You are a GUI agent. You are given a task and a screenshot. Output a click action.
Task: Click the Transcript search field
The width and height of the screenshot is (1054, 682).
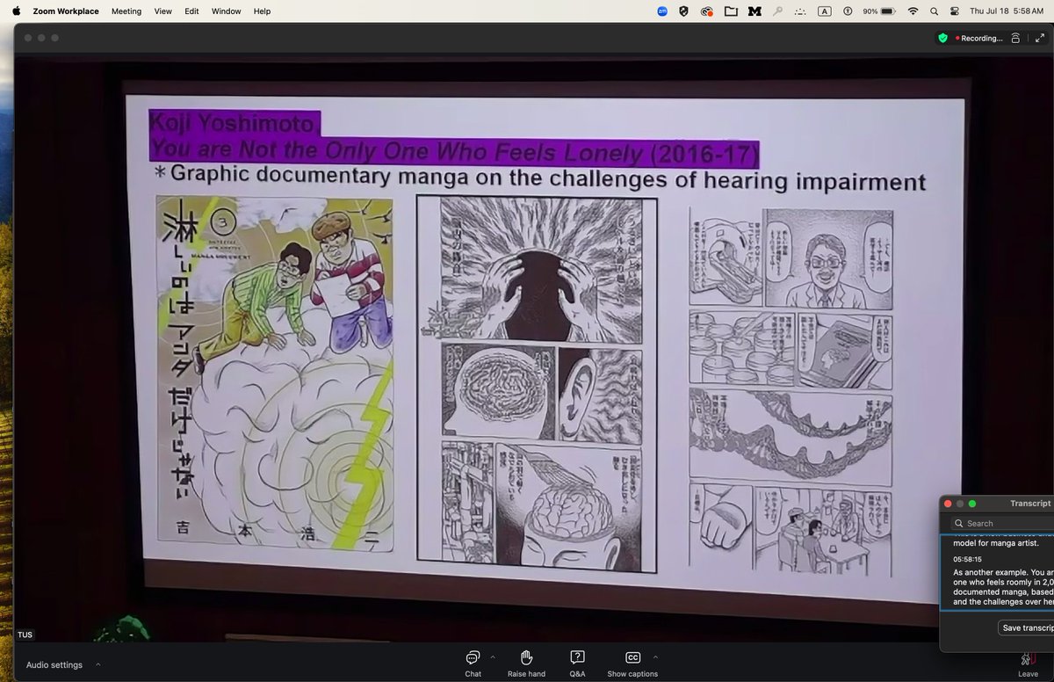[x=1001, y=523]
